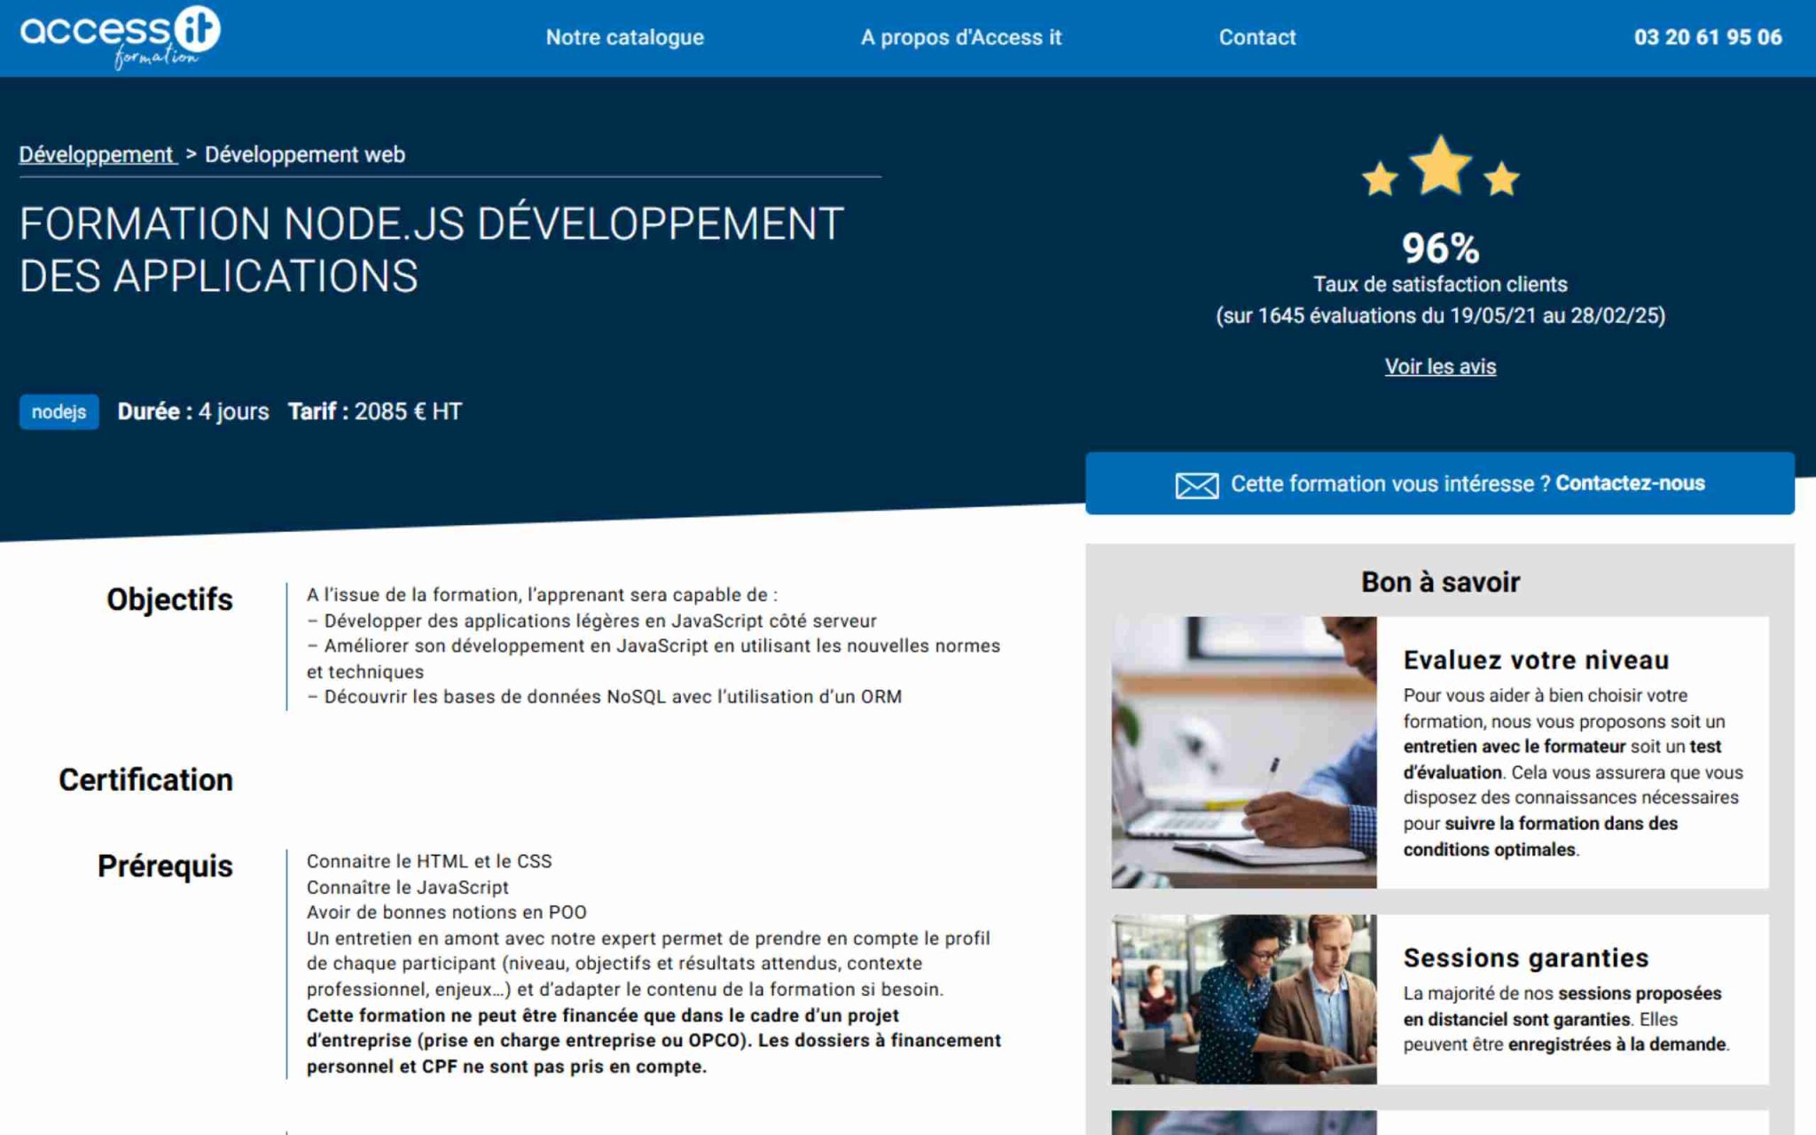Click 'Taux de satisfaction clients' text
The width and height of the screenshot is (1816, 1135).
[1440, 285]
